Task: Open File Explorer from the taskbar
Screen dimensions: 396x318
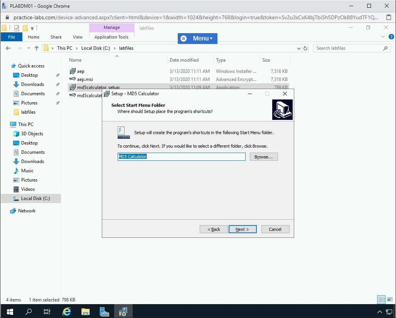Action: (x=85, y=311)
